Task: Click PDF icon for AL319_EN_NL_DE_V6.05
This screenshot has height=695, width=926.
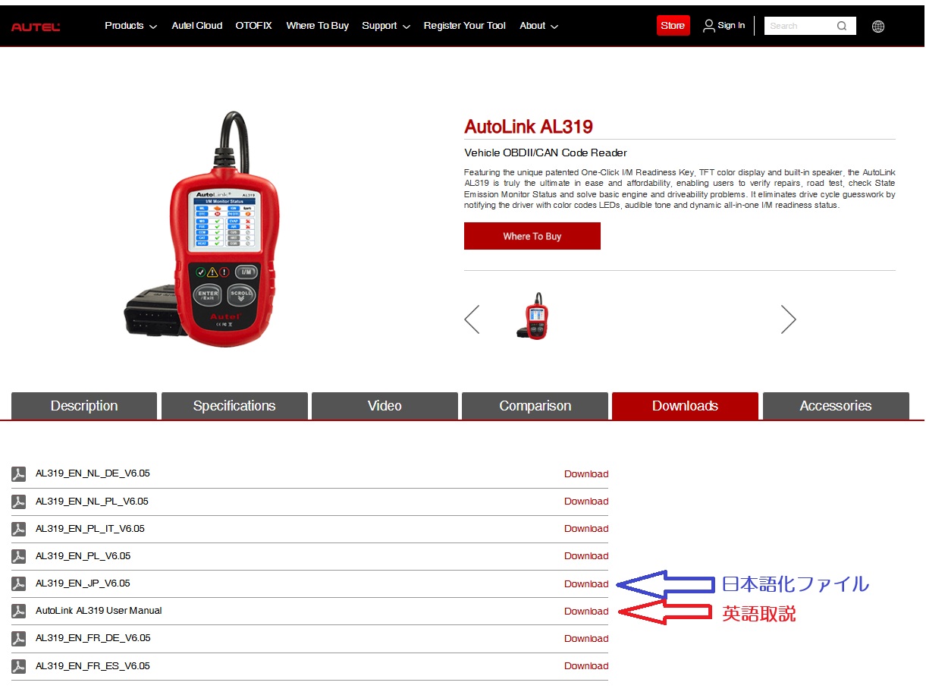Action: pos(19,474)
